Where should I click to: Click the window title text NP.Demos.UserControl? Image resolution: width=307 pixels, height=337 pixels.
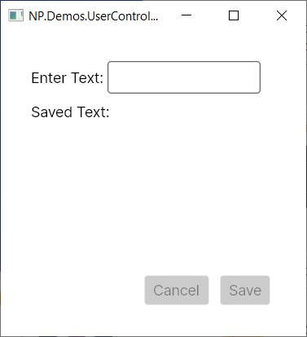(x=93, y=16)
